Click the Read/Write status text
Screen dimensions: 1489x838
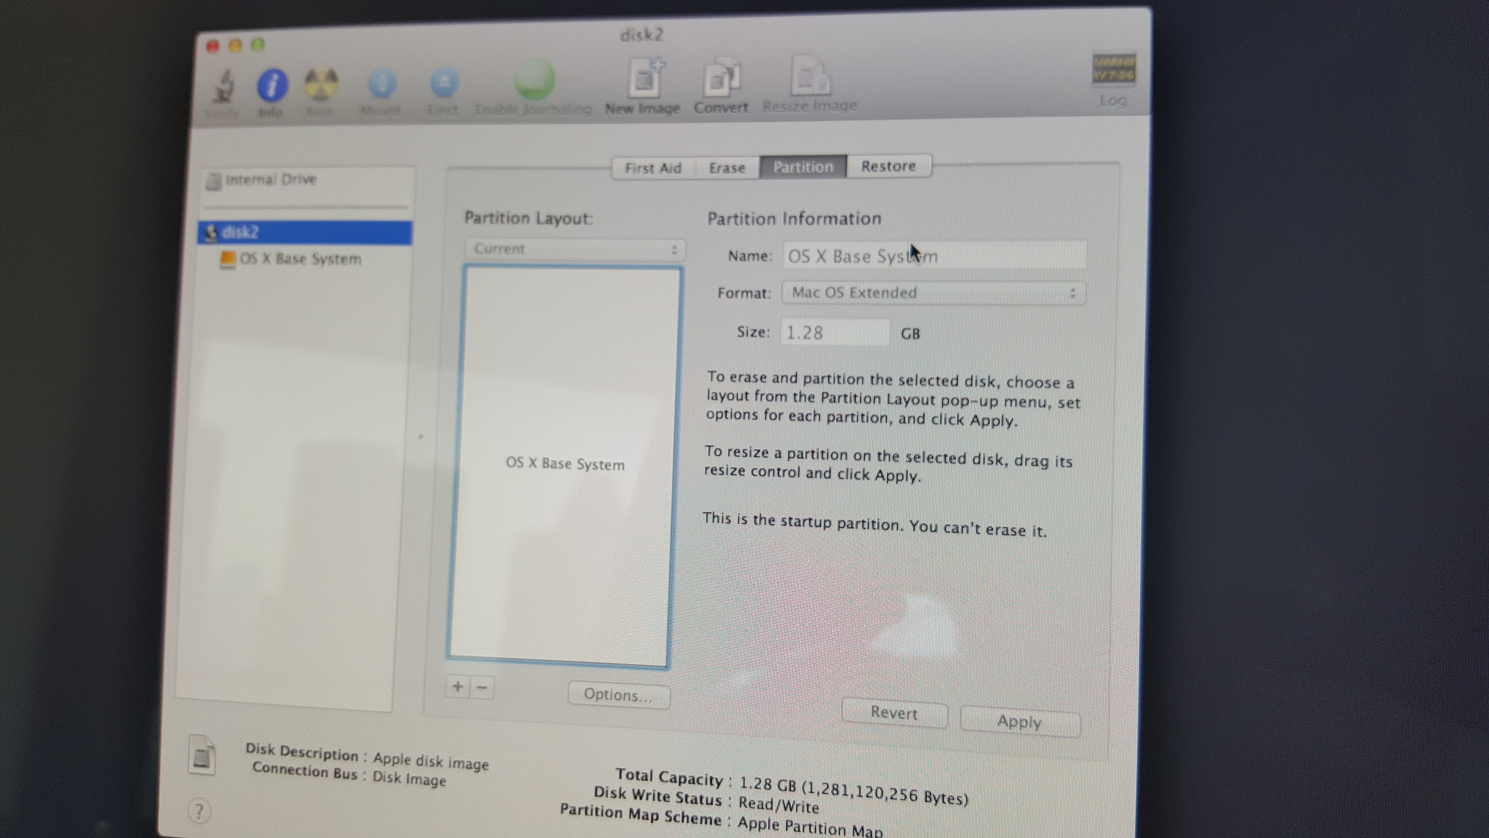click(x=778, y=804)
